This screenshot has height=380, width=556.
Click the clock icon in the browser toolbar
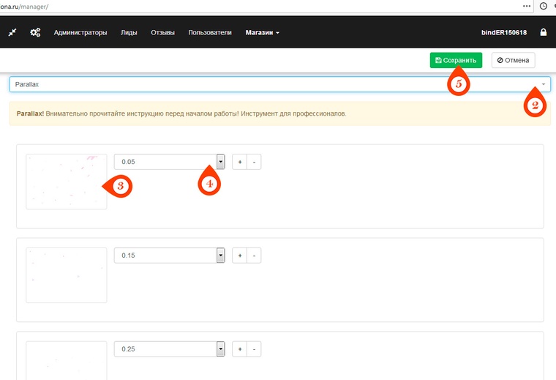[544, 5]
